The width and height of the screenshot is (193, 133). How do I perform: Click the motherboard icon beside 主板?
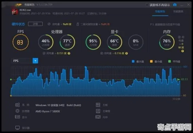click(x=98, y=105)
